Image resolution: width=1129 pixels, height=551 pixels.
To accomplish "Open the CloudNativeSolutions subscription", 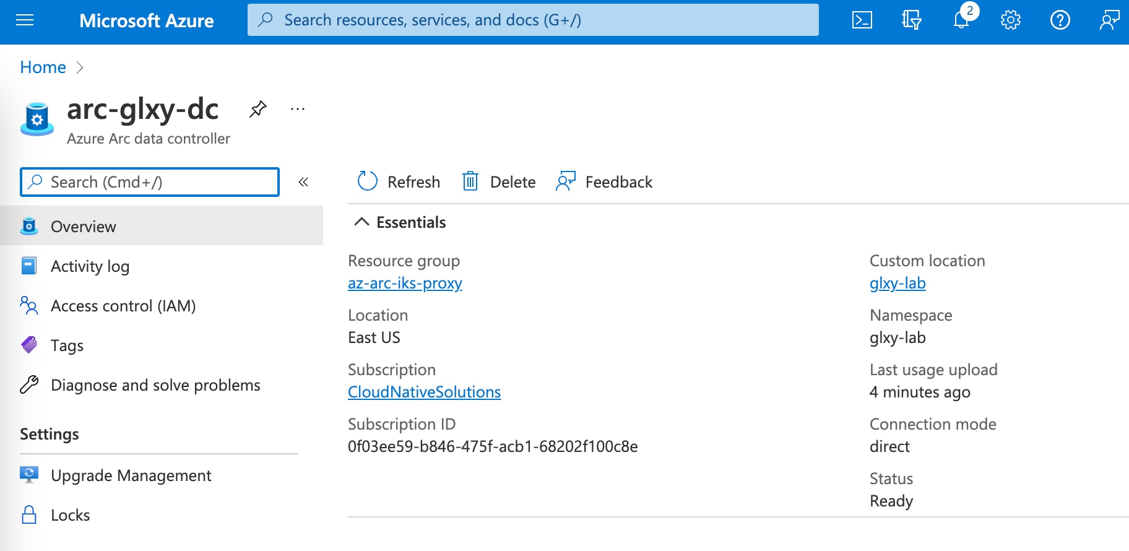I will click(x=424, y=392).
